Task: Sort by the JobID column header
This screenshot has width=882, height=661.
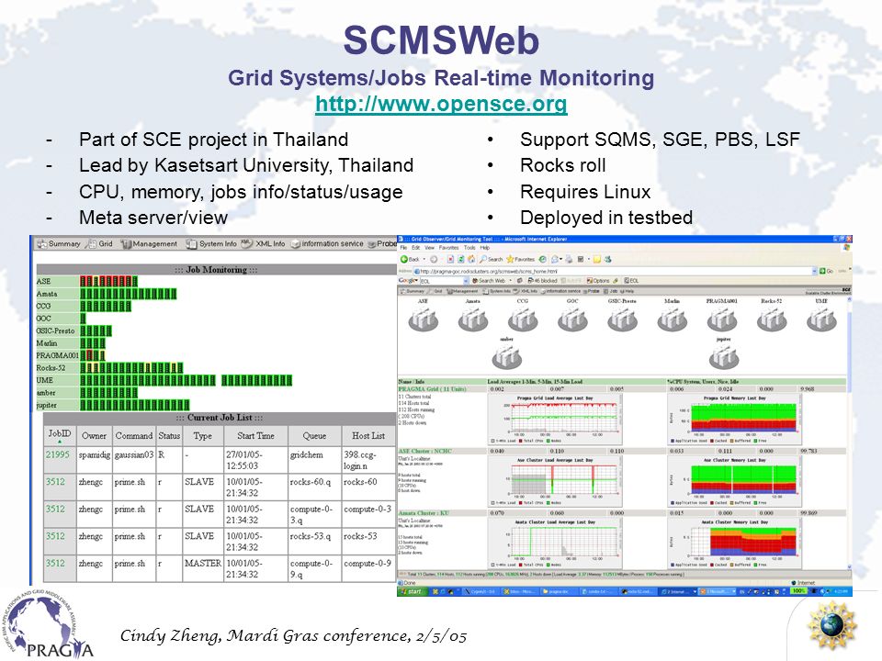Action: (x=59, y=434)
